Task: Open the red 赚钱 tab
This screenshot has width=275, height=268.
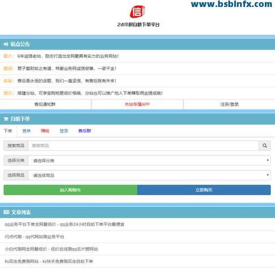Action: tap(45, 131)
